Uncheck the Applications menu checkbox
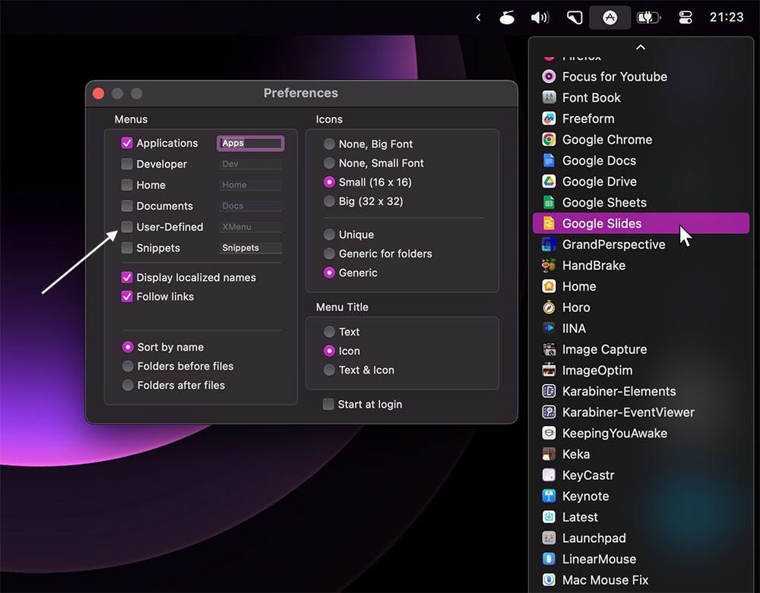This screenshot has height=593, width=760. 126,143
